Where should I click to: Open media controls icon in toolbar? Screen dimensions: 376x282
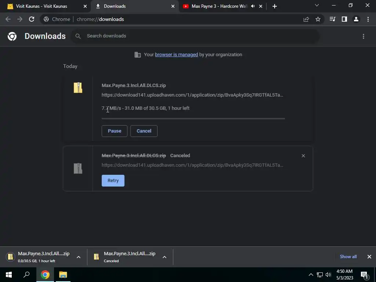[x=332, y=19]
